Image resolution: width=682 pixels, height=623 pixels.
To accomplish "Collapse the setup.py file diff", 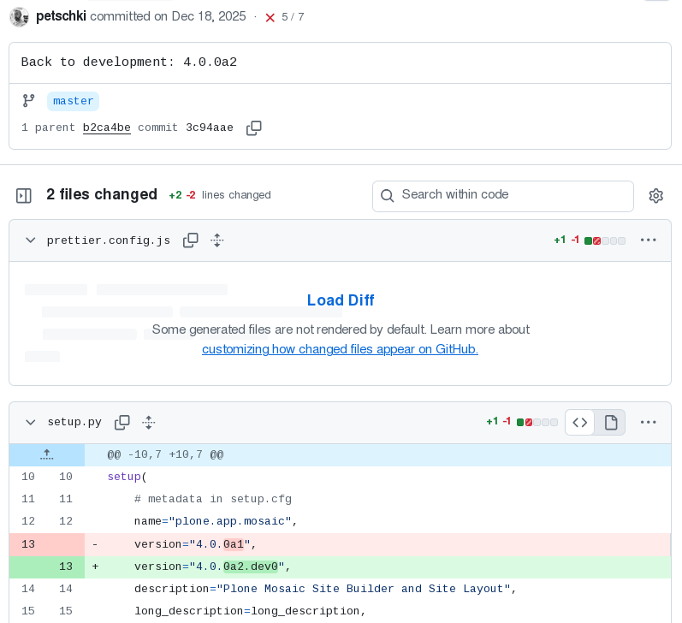I will pyautogui.click(x=31, y=423).
